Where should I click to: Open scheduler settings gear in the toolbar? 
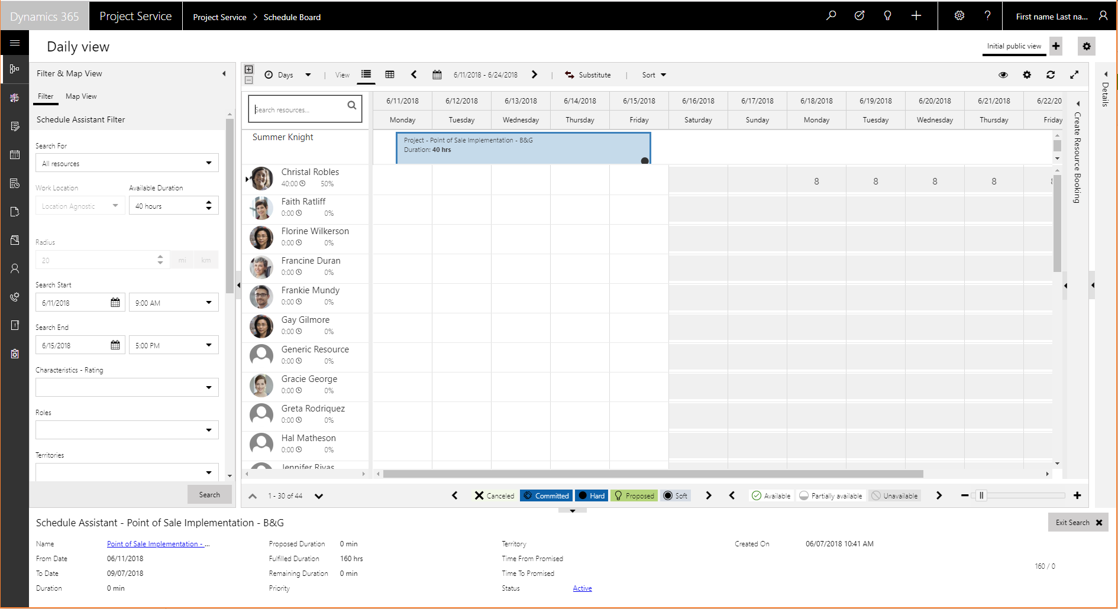tap(1027, 75)
